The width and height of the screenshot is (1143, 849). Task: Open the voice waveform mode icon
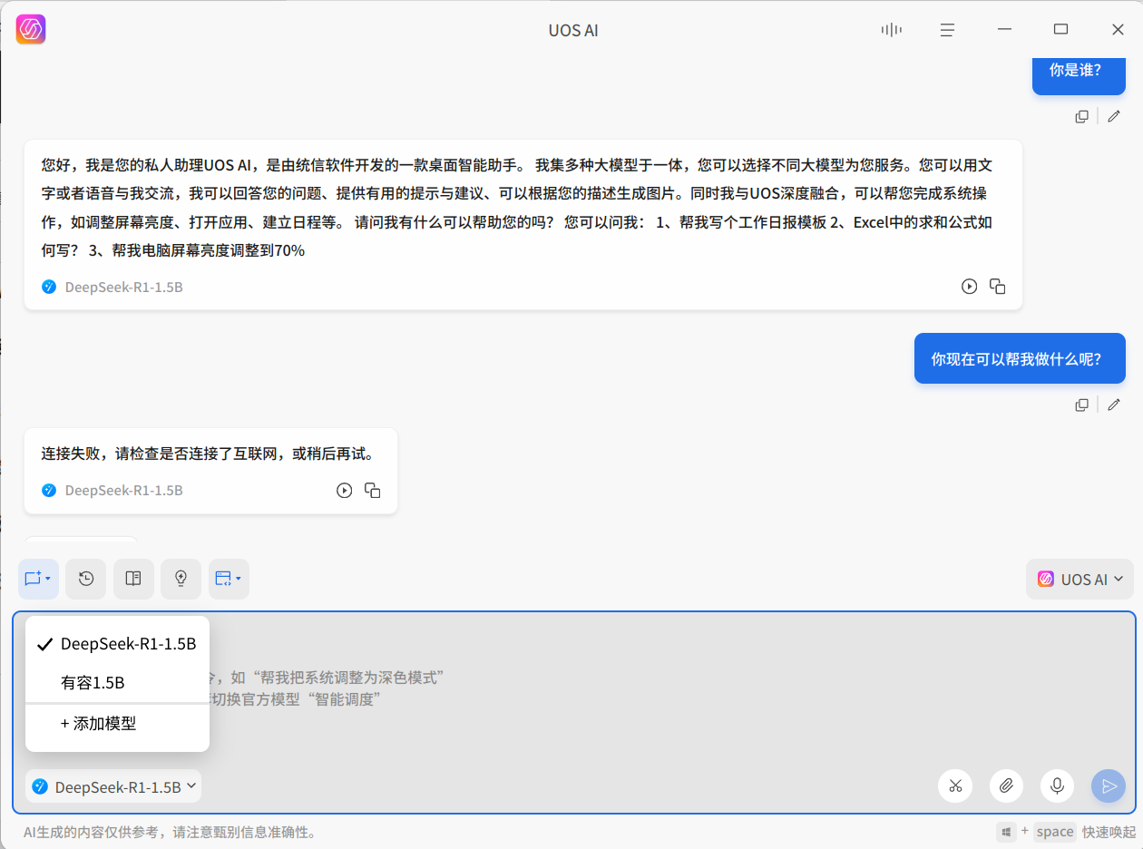(x=891, y=30)
